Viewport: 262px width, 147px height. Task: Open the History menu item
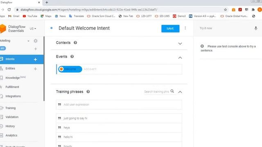click(10, 126)
